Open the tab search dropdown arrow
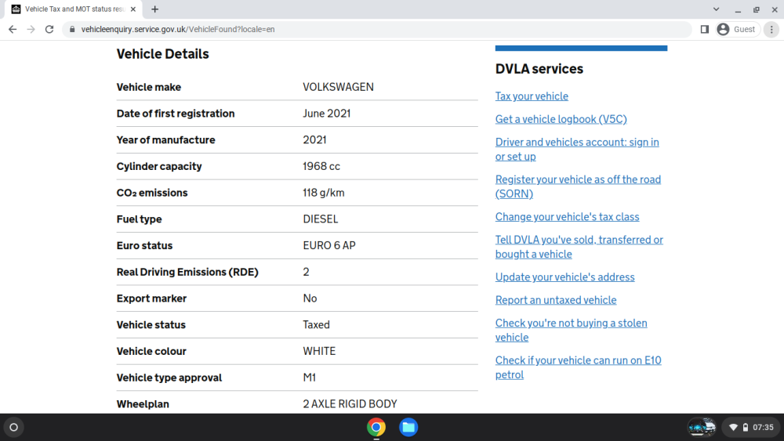784x441 pixels. 716,9
